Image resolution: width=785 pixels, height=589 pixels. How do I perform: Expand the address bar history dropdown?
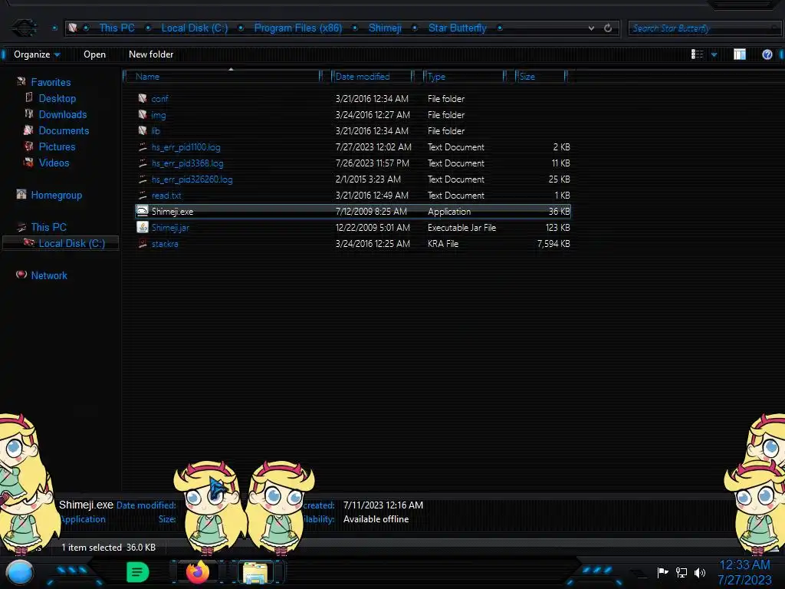pos(591,28)
